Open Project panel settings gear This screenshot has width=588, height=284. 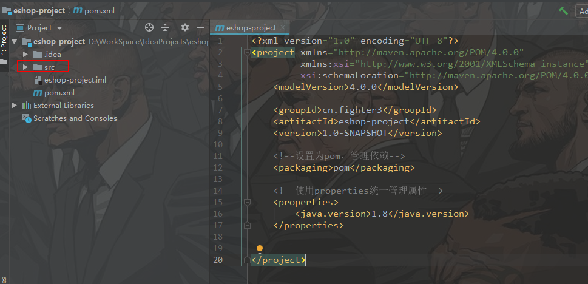tap(184, 27)
